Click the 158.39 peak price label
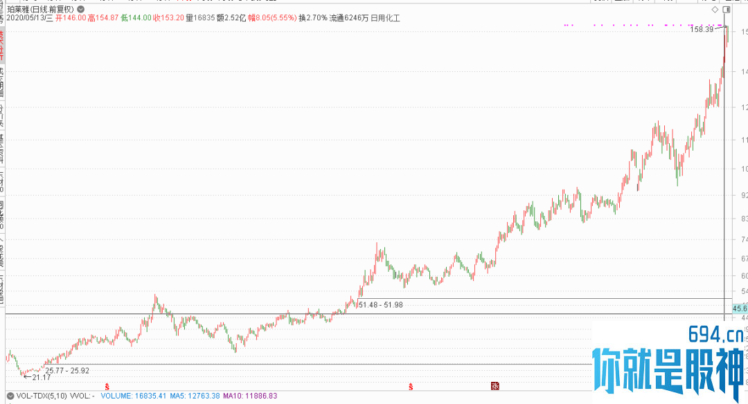 (x=702, y=30)
